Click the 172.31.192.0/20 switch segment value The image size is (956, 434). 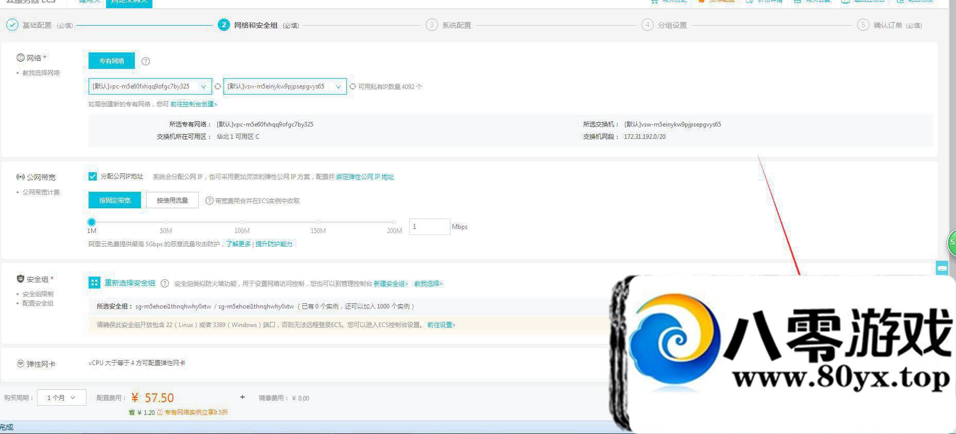pos(645,137)
